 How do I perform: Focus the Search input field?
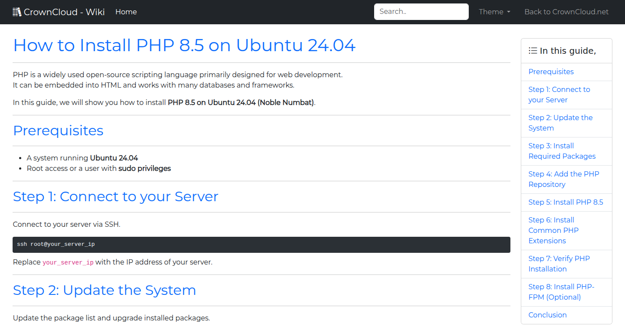[421, 12]
